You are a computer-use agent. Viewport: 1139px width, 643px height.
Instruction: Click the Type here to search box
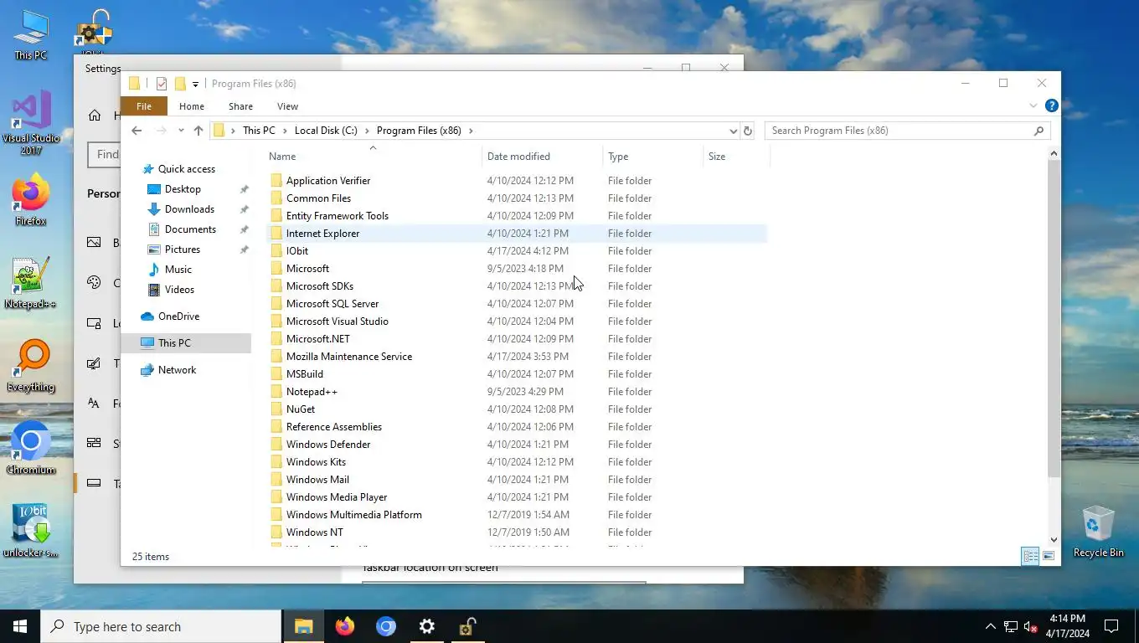[162, 626]
